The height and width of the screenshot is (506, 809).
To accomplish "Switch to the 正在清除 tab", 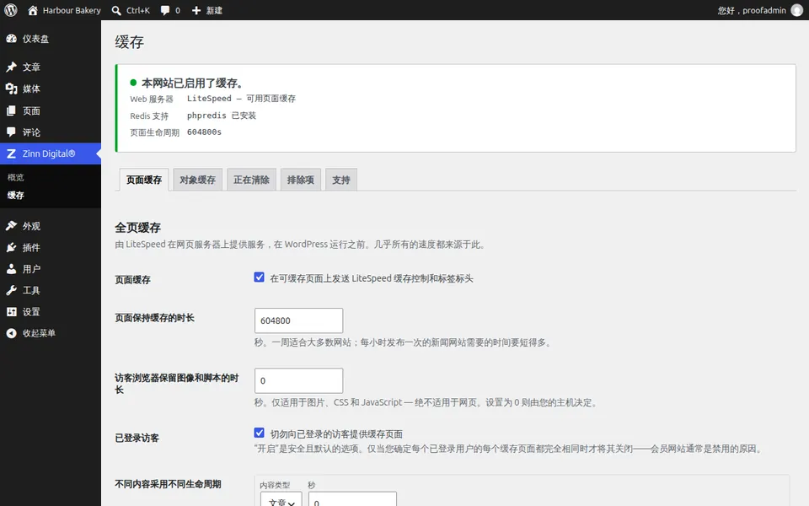I will click(x=251, y=180).
